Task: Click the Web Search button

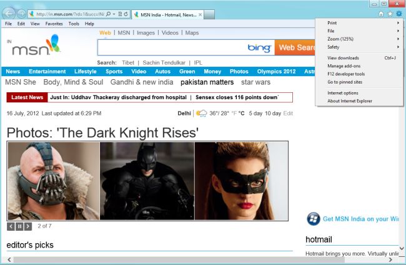Action: point(295,47)
